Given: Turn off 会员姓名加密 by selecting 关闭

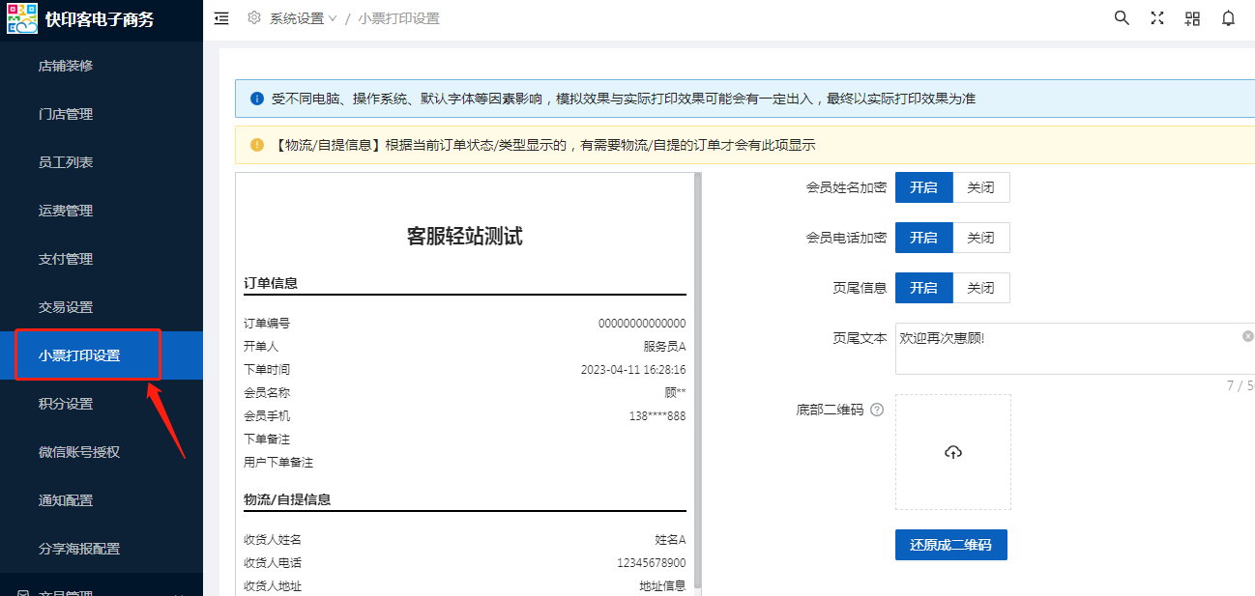Looking at the screenshot, I should pyautogui.click(x=980, y=187).
